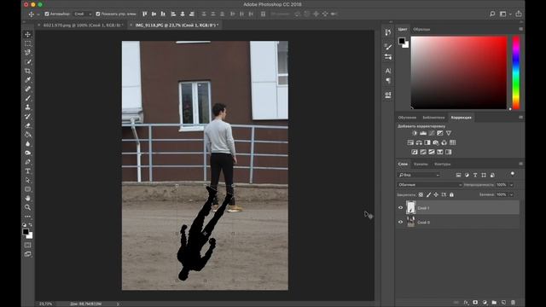Select the Eyedropper tool
The height and width of the screenshot is (307, 546).
click(x=27, y=79)
